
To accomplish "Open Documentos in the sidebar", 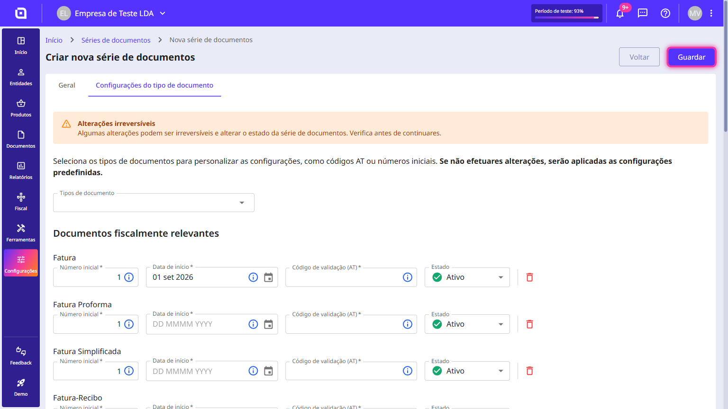I will (21, 140).
